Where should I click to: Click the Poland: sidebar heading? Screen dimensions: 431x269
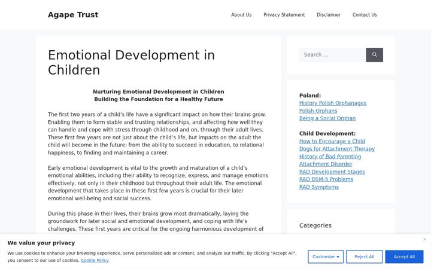[310, 96]
